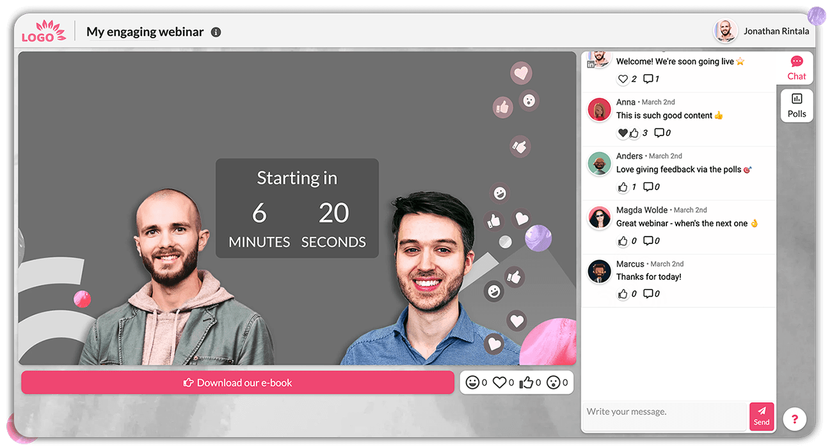Switch to the Polls tab
The height and width of the screenshot is (448, 832).
pos(797,105)
